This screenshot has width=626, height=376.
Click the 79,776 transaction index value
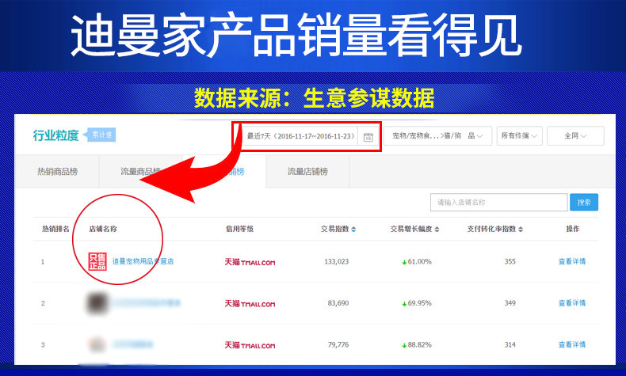click(x=338, y=344)
